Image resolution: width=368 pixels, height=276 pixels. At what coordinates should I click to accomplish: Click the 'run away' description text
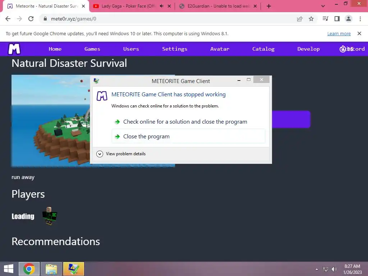[23, 177]
